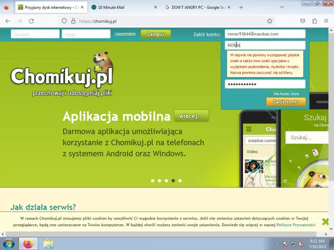The height and width of the screenshot is (250, 334).
Task: Click the muted volume tray icon
Action: coord(301,244)
